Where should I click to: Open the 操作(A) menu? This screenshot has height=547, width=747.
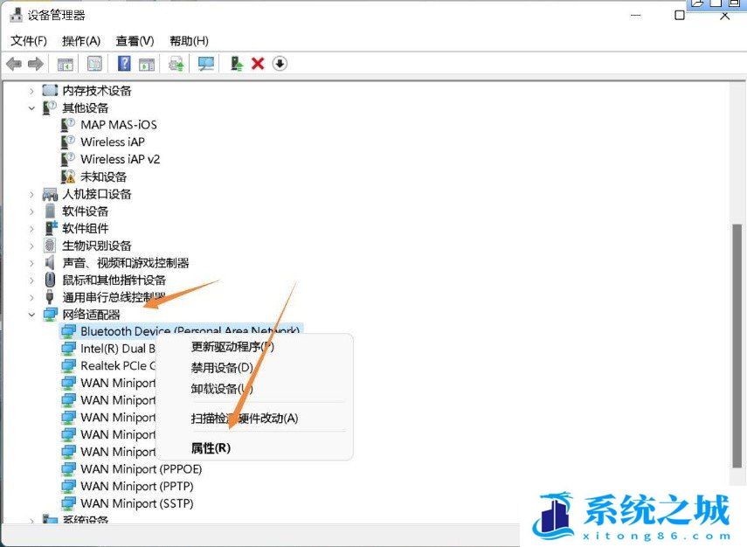pos(81,41)
